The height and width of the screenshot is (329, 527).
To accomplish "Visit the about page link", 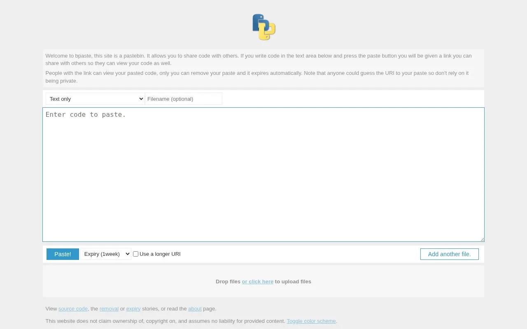I will pos(195,309).
